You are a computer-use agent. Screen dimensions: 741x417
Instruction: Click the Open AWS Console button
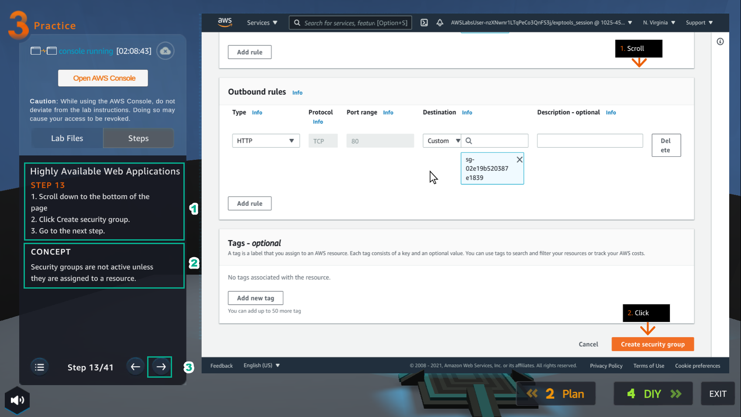[x=103, y=78]
